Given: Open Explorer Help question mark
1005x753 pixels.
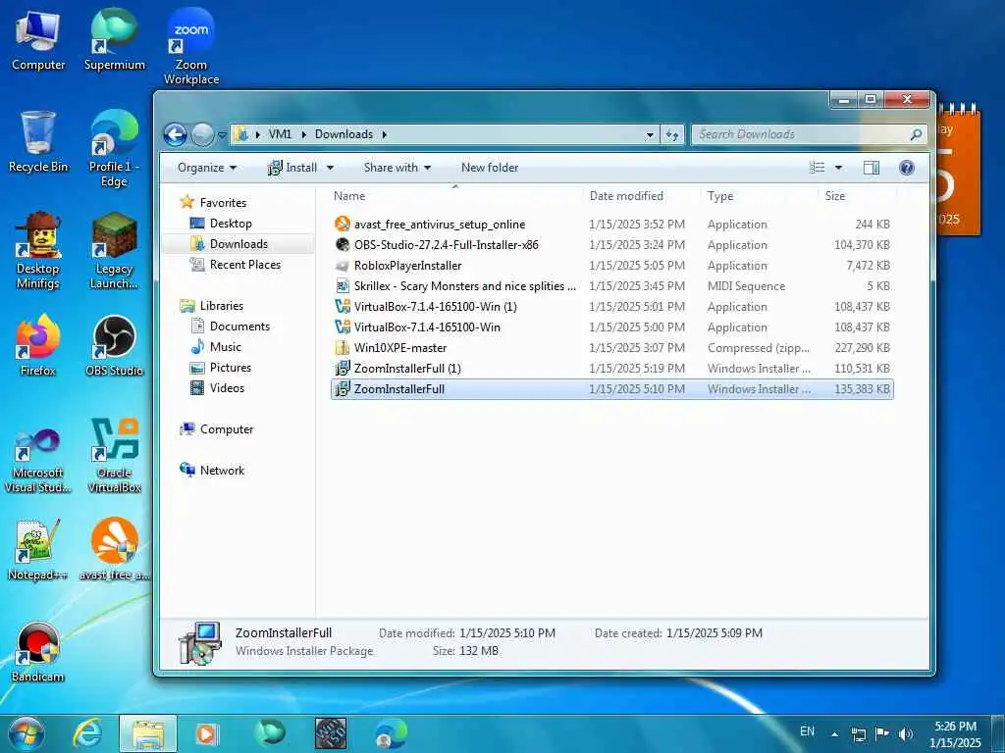Looking at the screenshot, I should point(906,168).
